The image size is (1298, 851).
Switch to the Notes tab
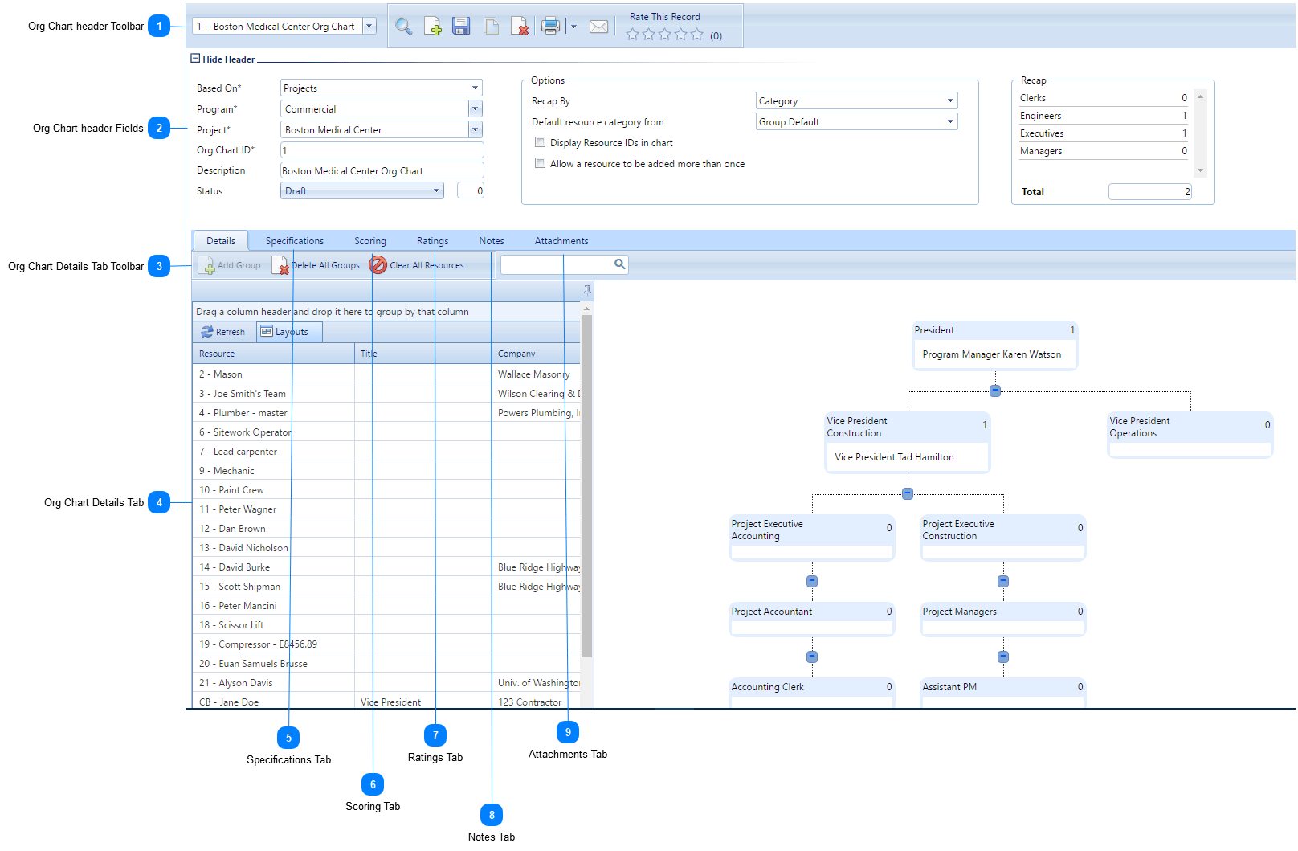[x=492, y=241]
